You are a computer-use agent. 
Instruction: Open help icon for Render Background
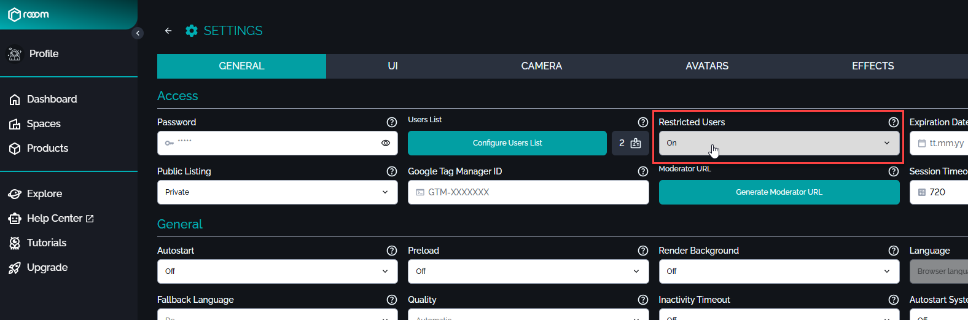(893, 251)
